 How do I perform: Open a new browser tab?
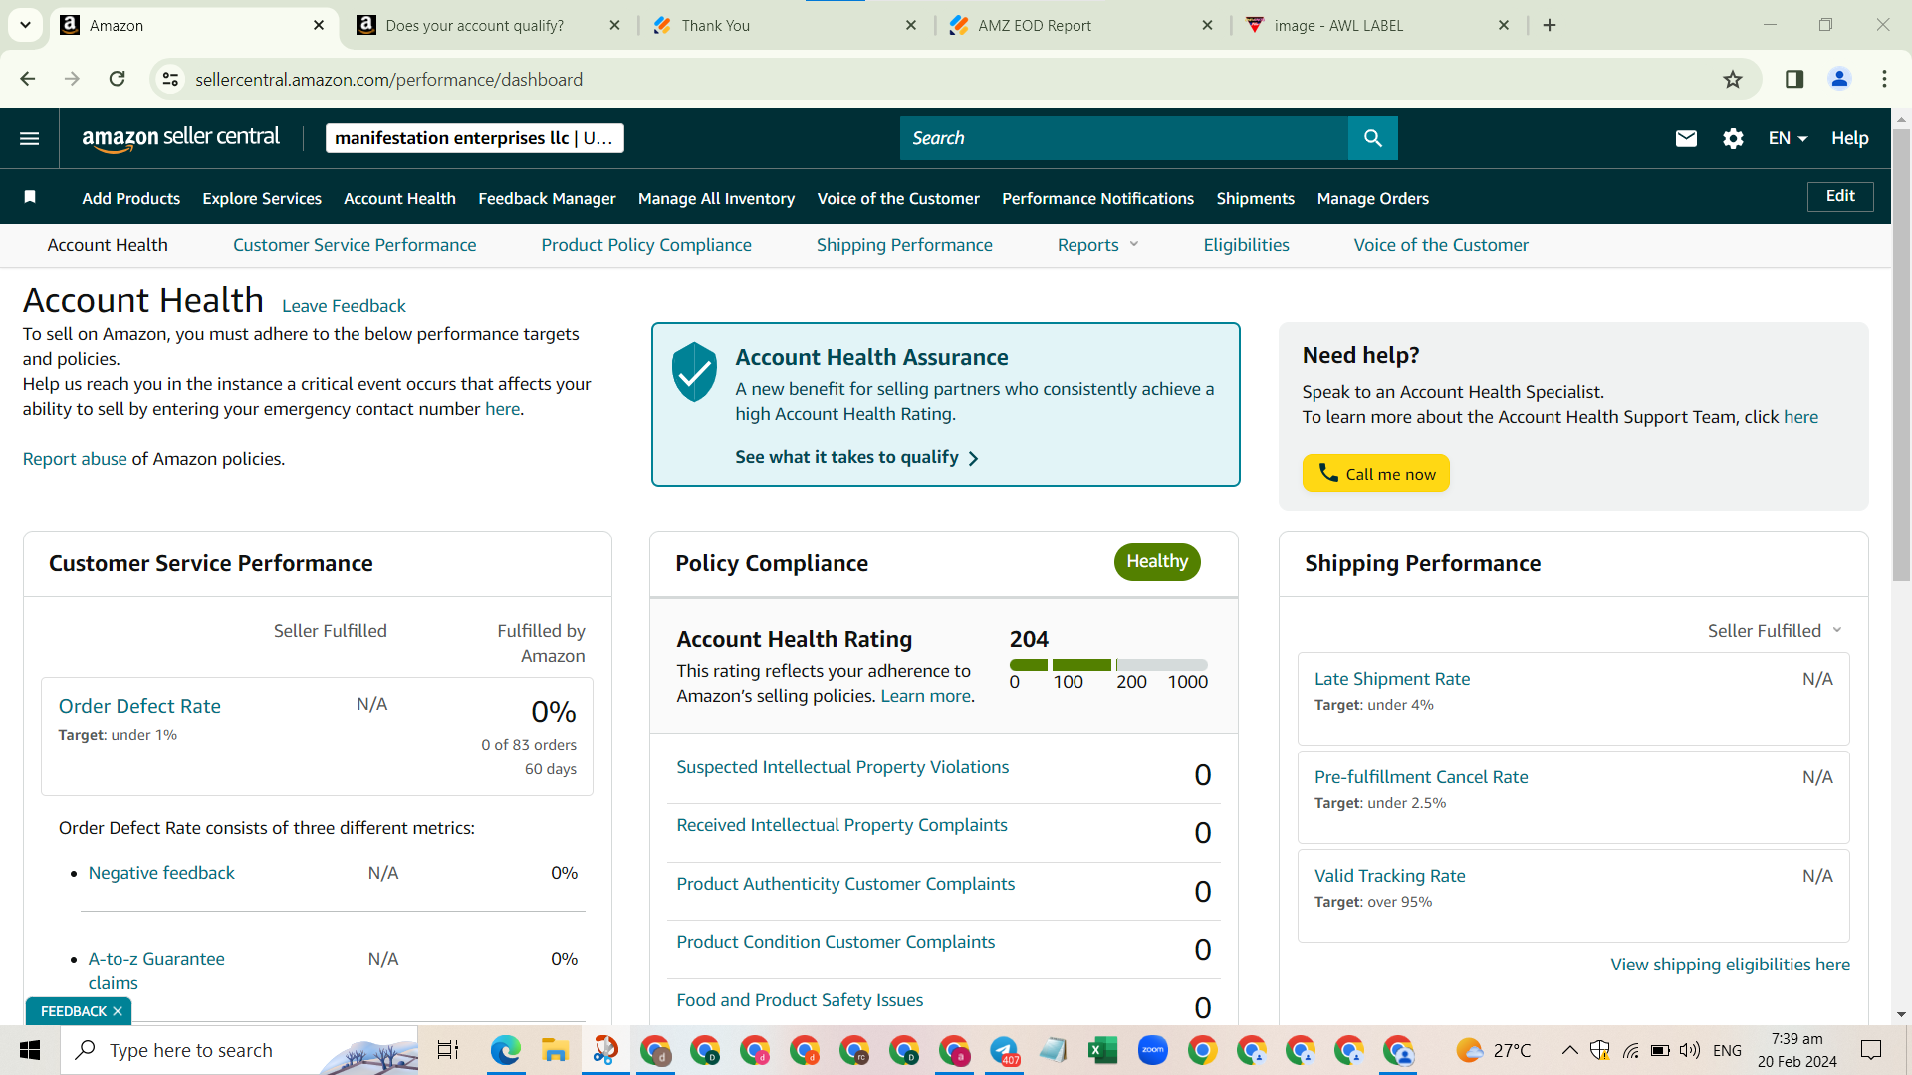[x=1550, y=25]
